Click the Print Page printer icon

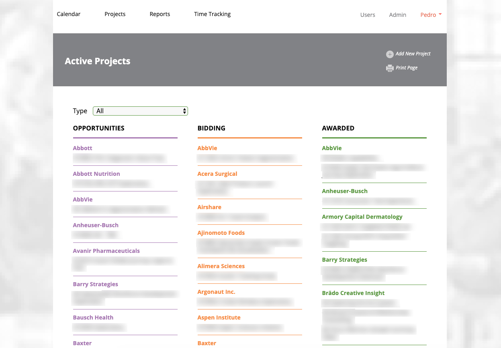pyautogui.click(x=390, y=68)
